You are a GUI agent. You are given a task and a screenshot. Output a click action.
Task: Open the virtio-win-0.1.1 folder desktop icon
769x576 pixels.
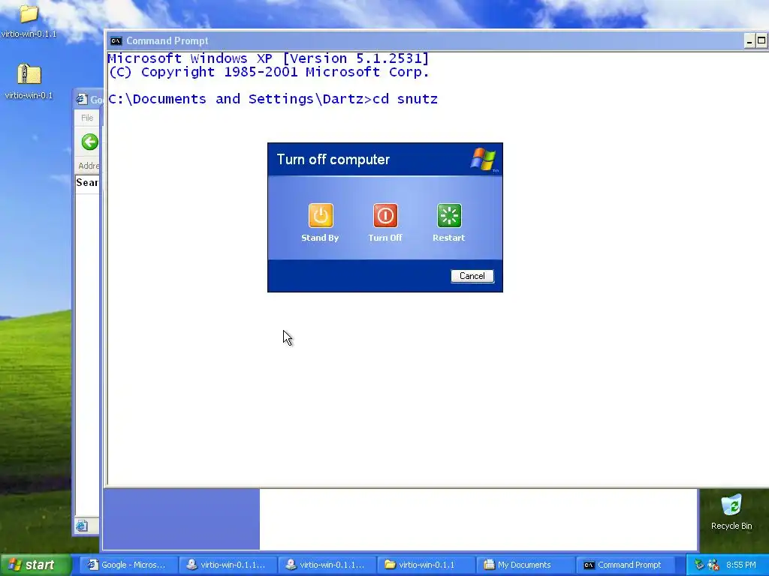29,20
